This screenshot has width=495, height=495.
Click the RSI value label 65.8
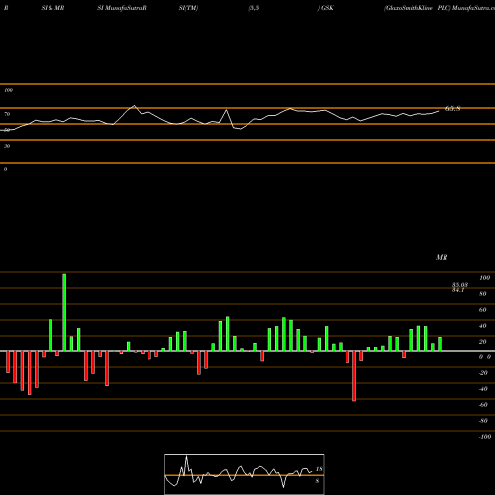[x=452, y=108]
